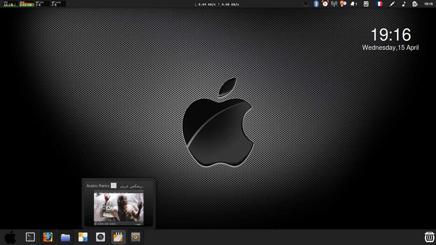Click the light bulb tray indicator

343,4
